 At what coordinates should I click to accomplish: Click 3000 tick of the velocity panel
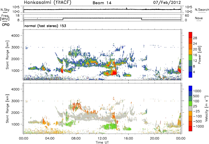pos(15,101)
